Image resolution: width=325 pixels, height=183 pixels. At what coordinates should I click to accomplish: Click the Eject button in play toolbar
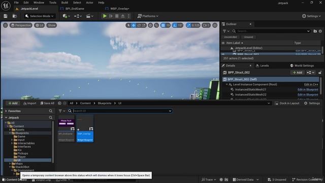coord(123,16)
